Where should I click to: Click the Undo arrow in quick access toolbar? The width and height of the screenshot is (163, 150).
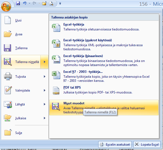click(25, 3)
